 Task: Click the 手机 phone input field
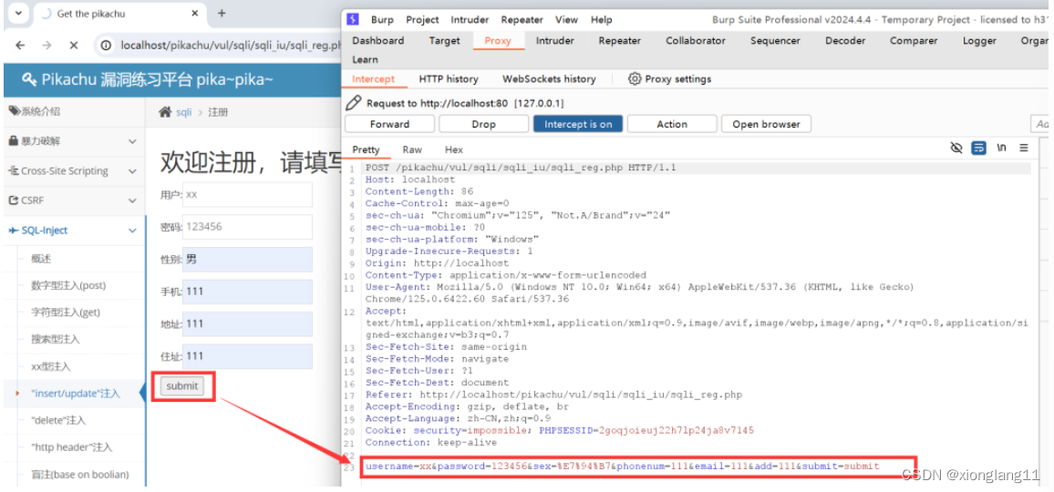(247, 292)
